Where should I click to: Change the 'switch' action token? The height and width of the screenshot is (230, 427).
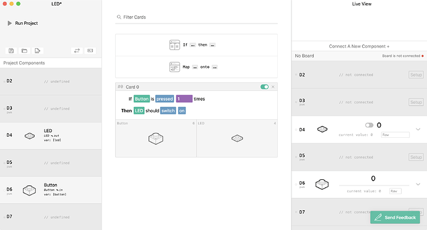tap(168, 111)
